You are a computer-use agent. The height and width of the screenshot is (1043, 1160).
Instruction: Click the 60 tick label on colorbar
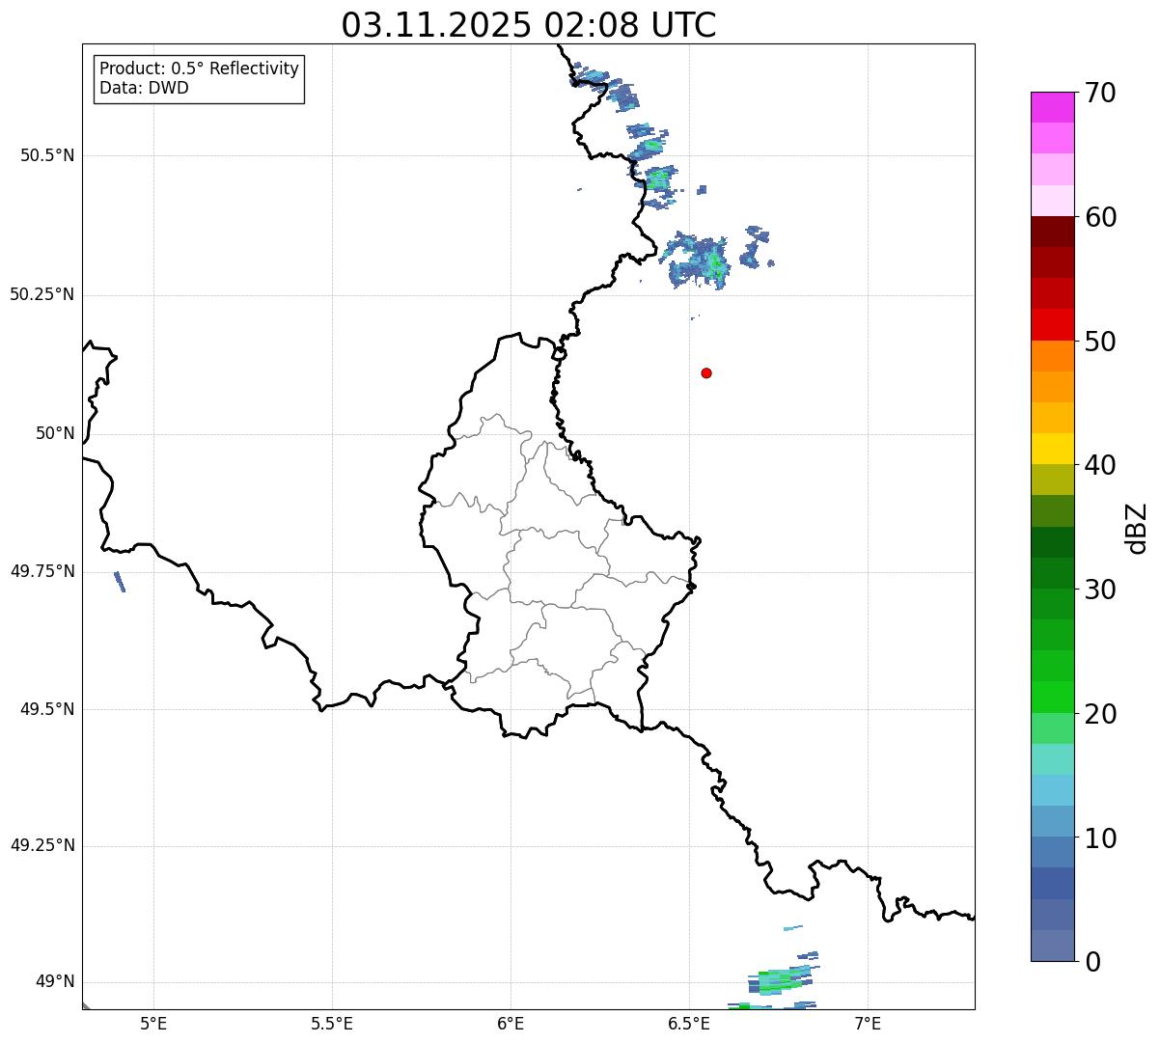pos(1100,217)
